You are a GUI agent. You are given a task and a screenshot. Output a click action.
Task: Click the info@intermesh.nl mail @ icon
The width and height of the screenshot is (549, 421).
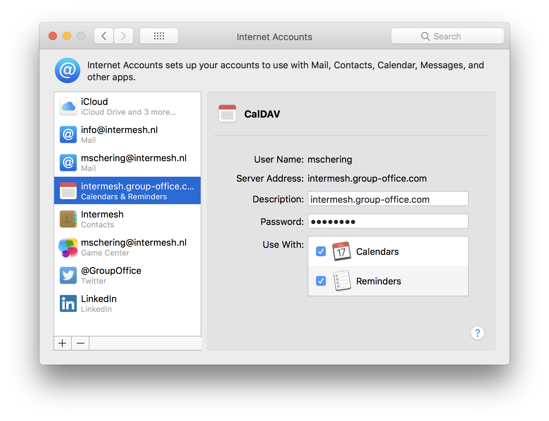tap(68, 134)
